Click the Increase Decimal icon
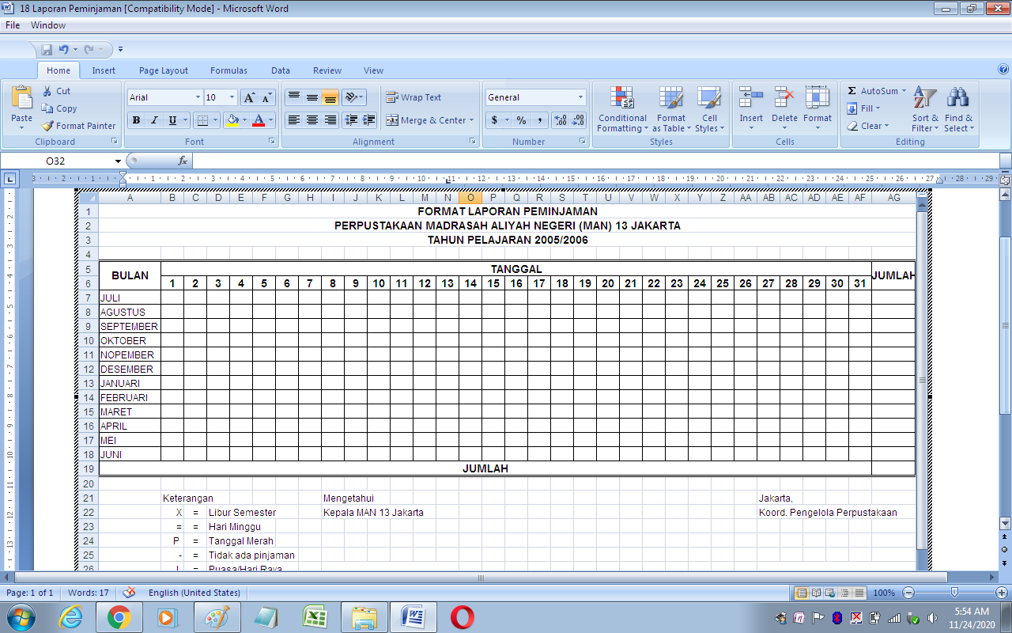Image resolution: width=1012 pixels, height=633 pixels. point(561,120)
